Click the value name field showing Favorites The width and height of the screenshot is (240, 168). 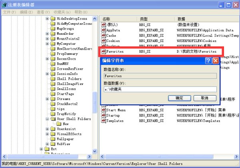(x=160, y=76)
